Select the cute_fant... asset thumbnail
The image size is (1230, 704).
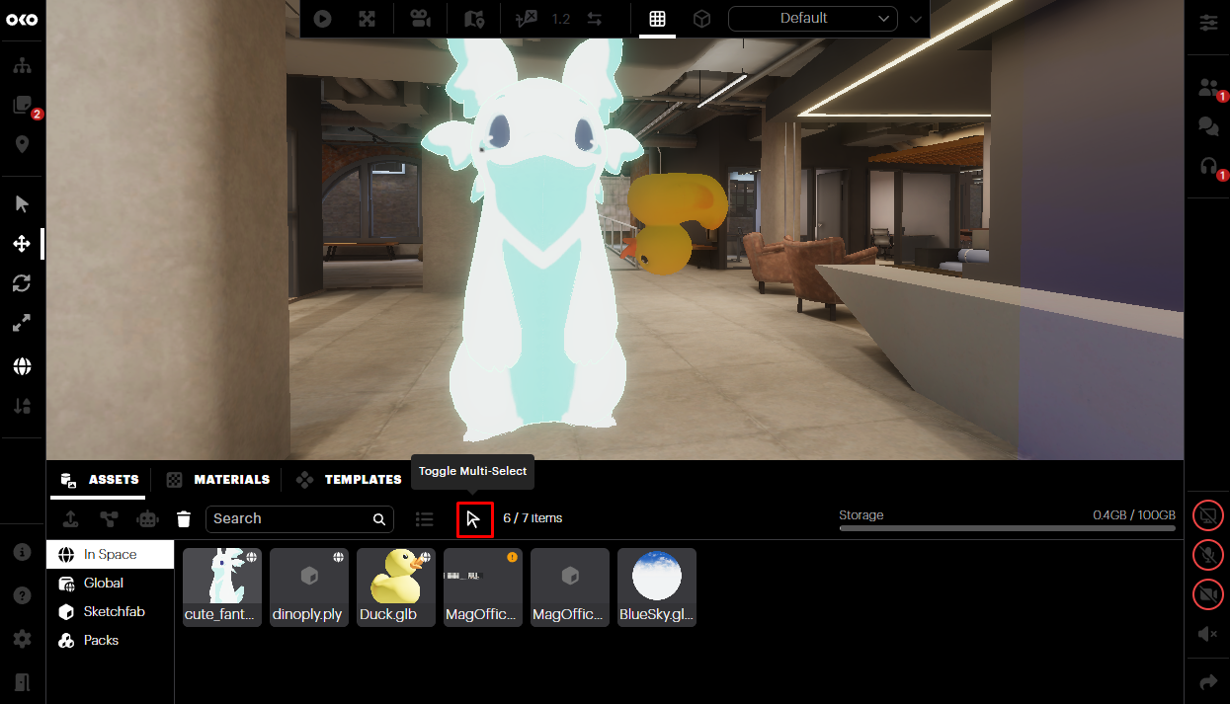(x=222, y=587)
